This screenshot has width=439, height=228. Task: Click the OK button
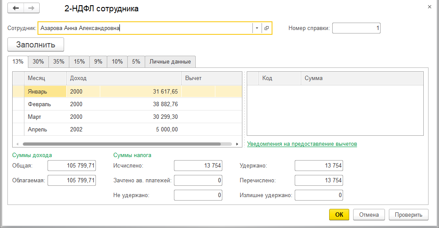[339, 215]
